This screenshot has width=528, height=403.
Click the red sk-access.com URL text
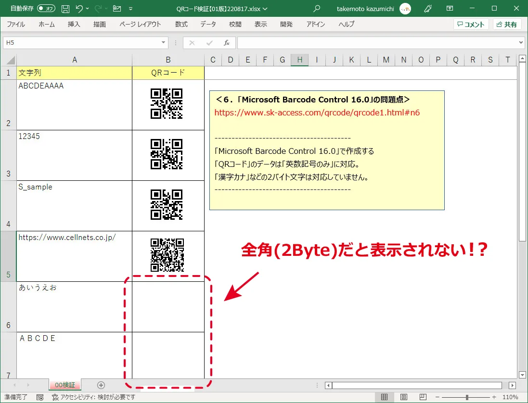(317, 113)
